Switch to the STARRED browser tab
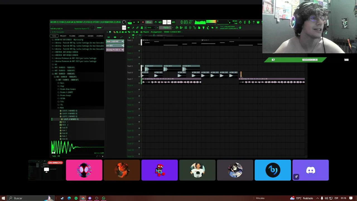 tap(100, 36)
